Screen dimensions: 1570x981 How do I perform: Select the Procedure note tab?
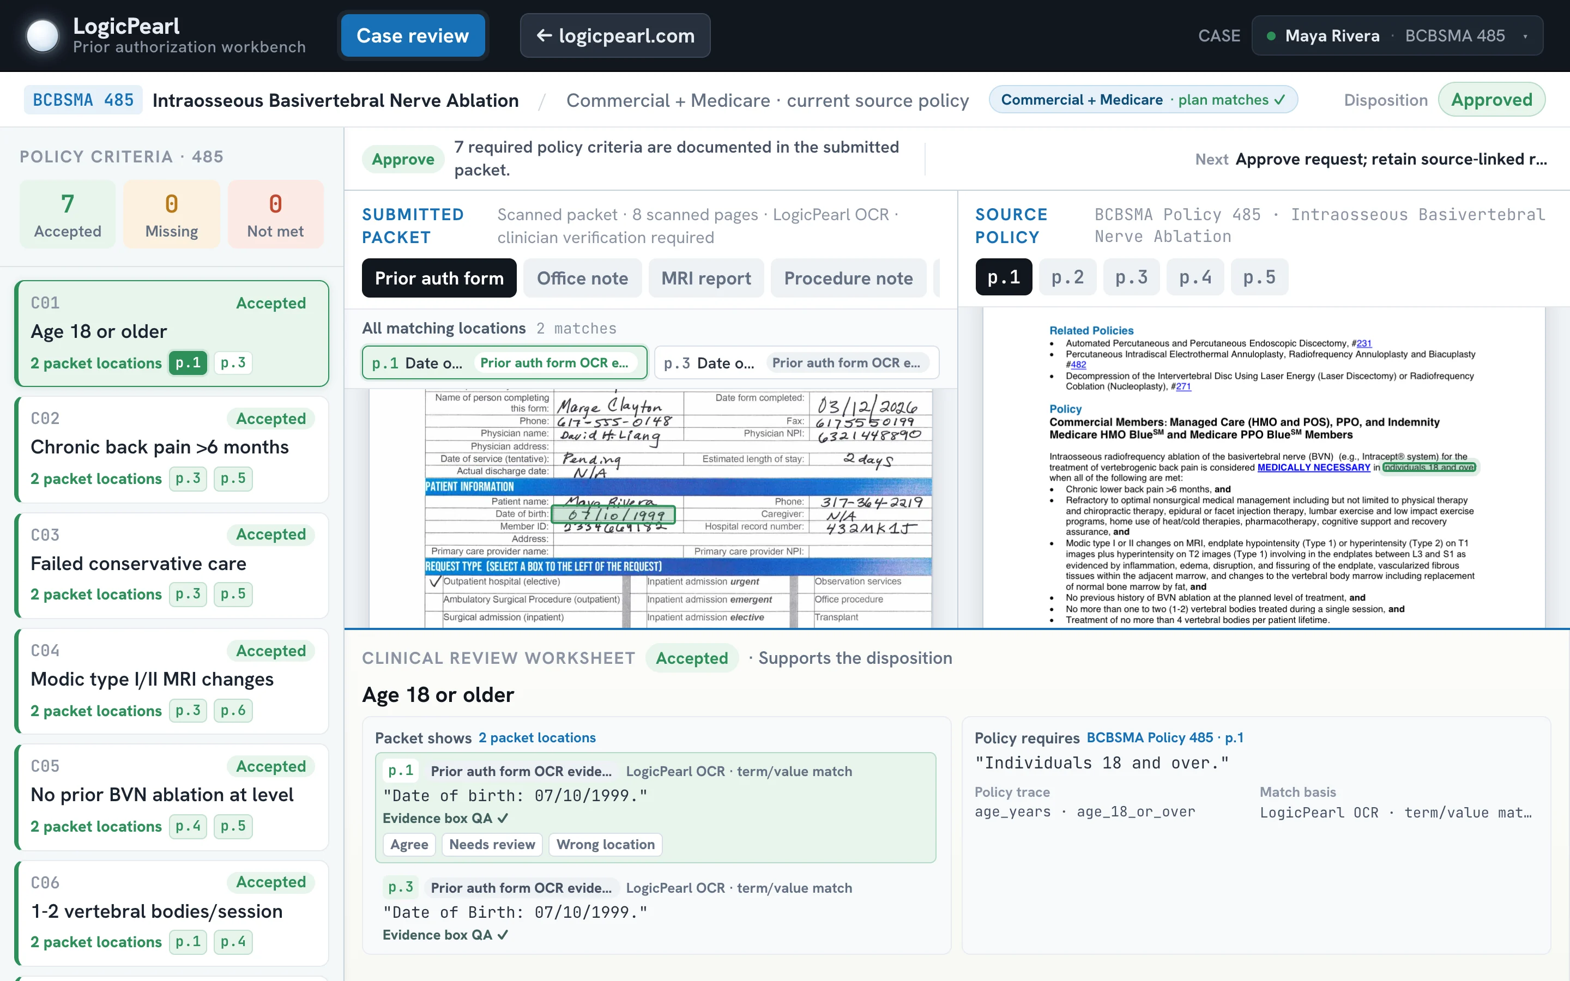(848, 278)
